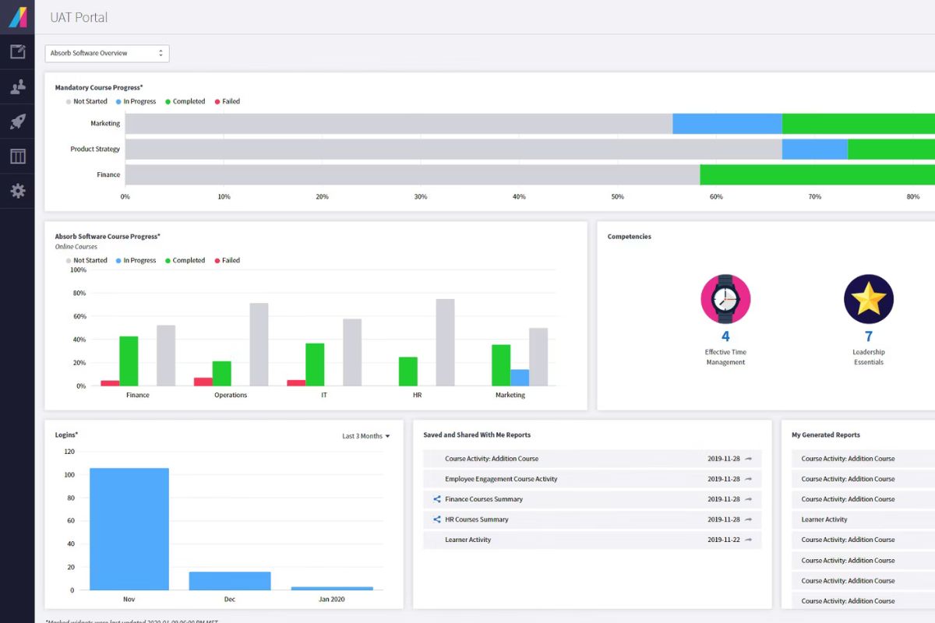Click the Dec logins bar

pyautogui.click(x=230, y=581)
